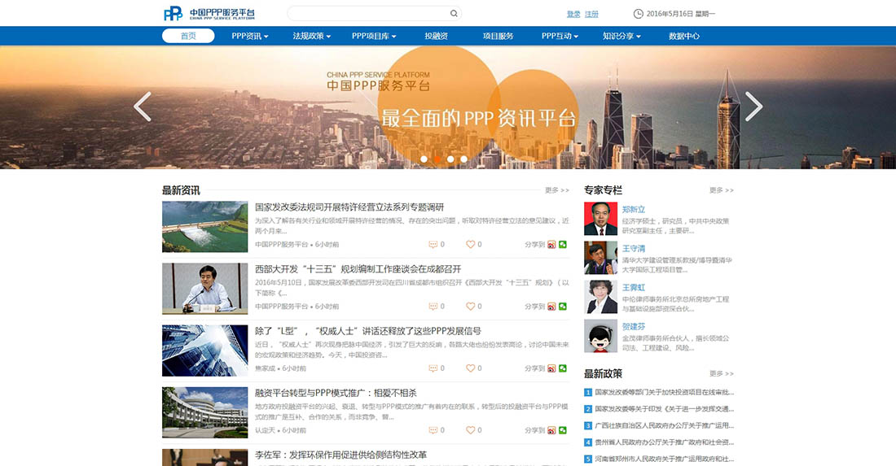Switch to the third carousel dot
The image size is (896, 466).
coord(450,159)
